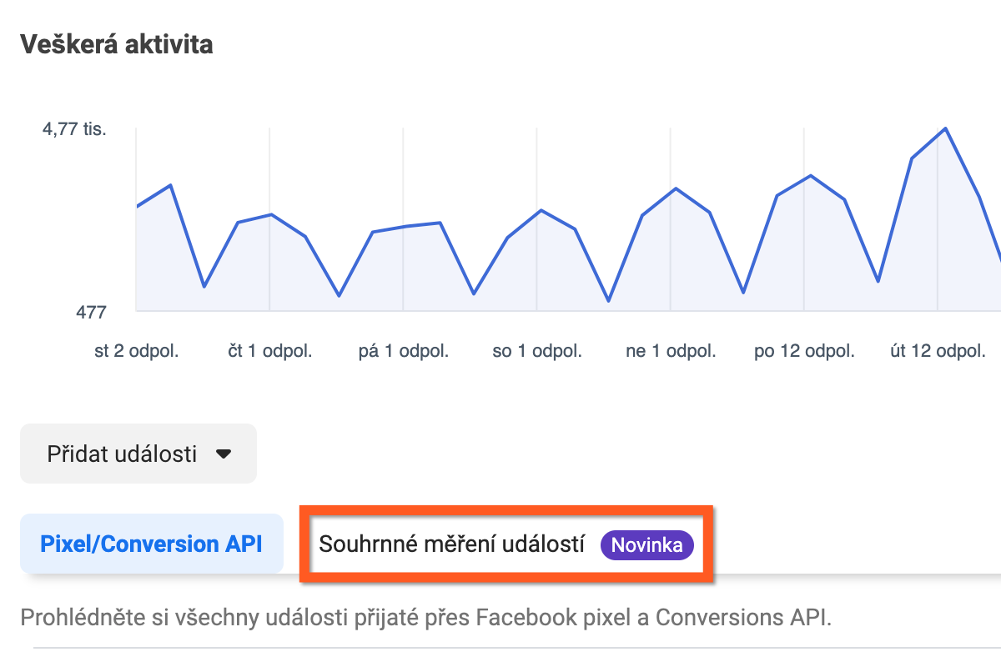Click the Veškerá aktivita heading
The width and height of the screenshot is (1001, 667).
point(116,44)
